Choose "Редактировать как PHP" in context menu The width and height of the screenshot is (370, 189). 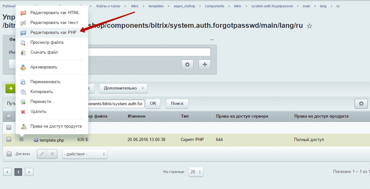[x=53, y=32]
